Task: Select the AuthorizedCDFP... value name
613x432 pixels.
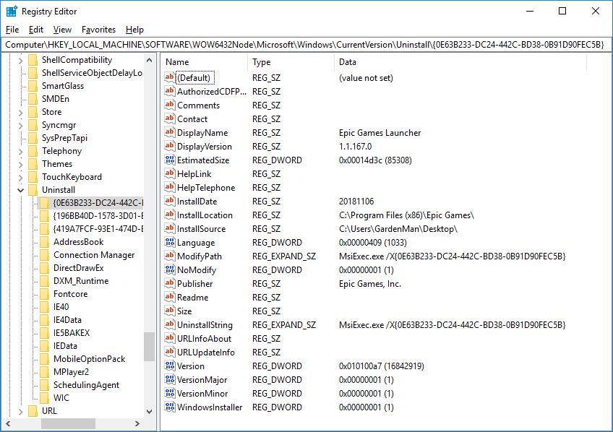Action: [212, 92]
